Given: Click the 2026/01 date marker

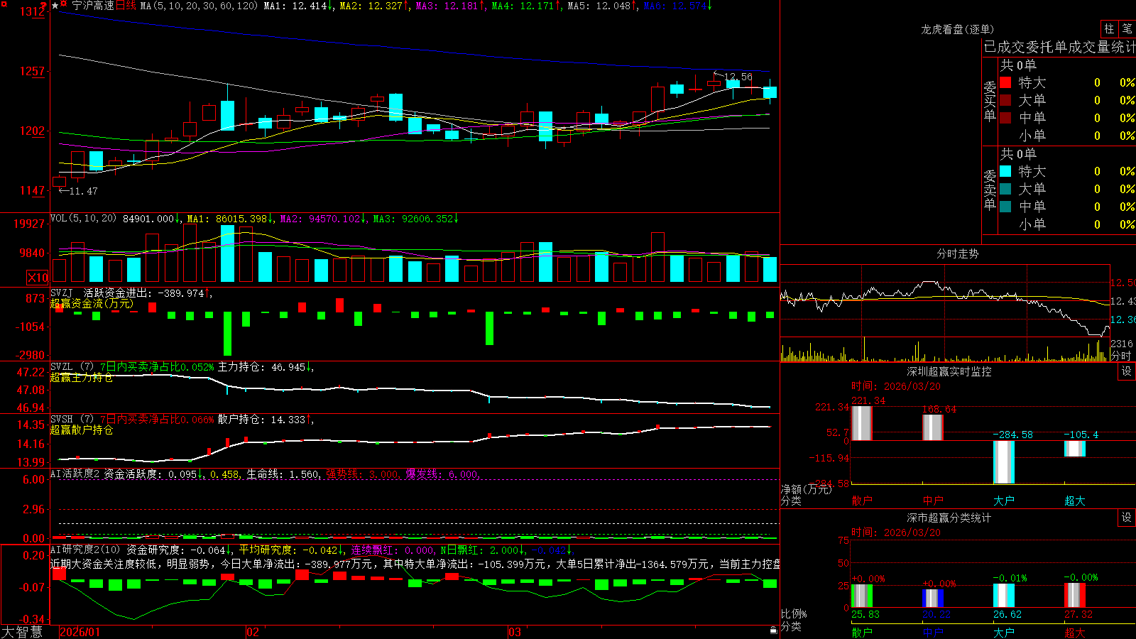Looking at the screenshot, I should (80, 632).
